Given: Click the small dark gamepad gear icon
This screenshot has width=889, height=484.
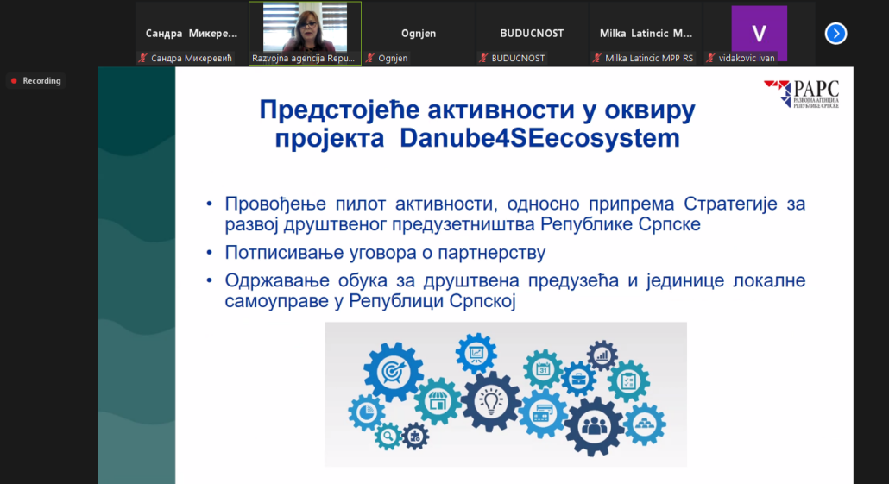Looking at the screenshot, I should pyautogui.click(x=415, y=436).
